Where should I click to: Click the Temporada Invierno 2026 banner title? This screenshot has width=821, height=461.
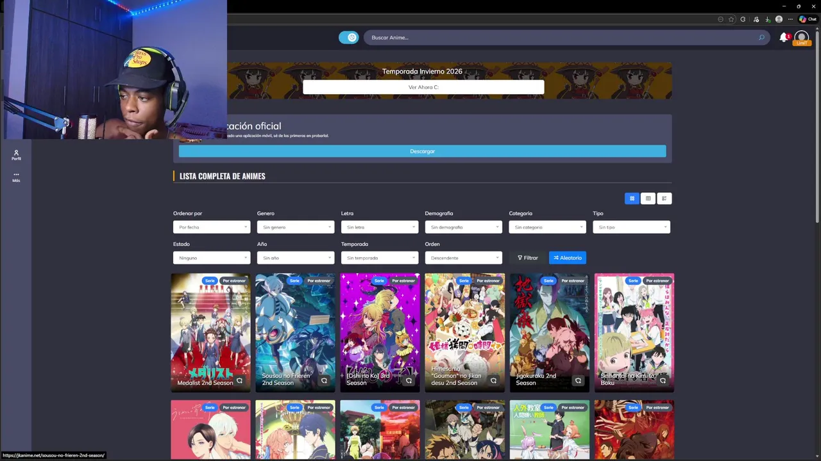(422, 72)
